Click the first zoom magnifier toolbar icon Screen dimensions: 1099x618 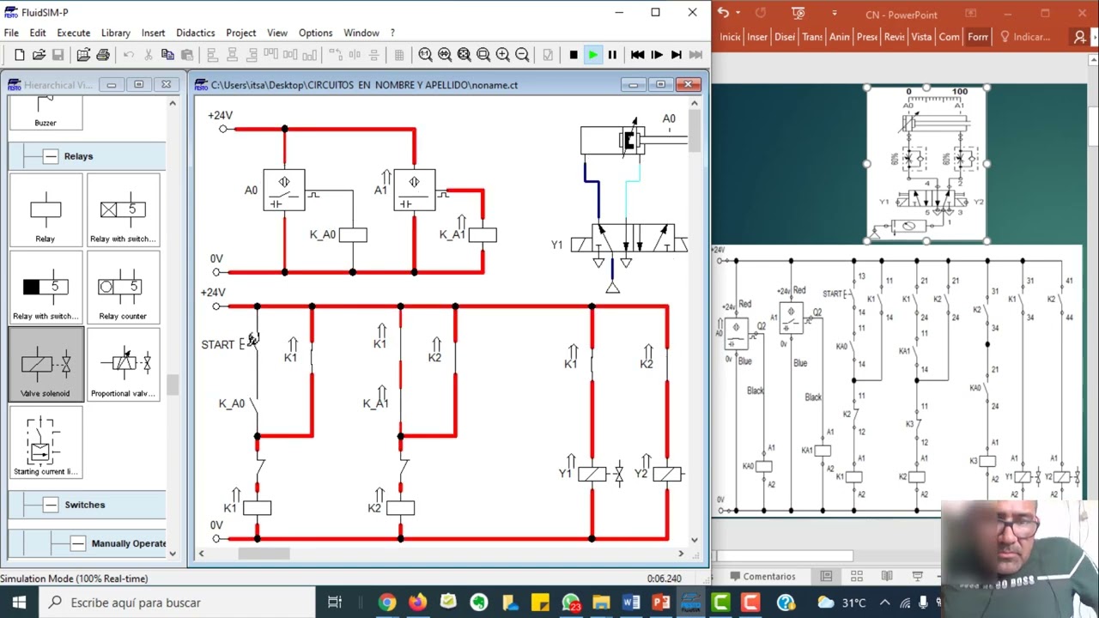coord(425,55)
